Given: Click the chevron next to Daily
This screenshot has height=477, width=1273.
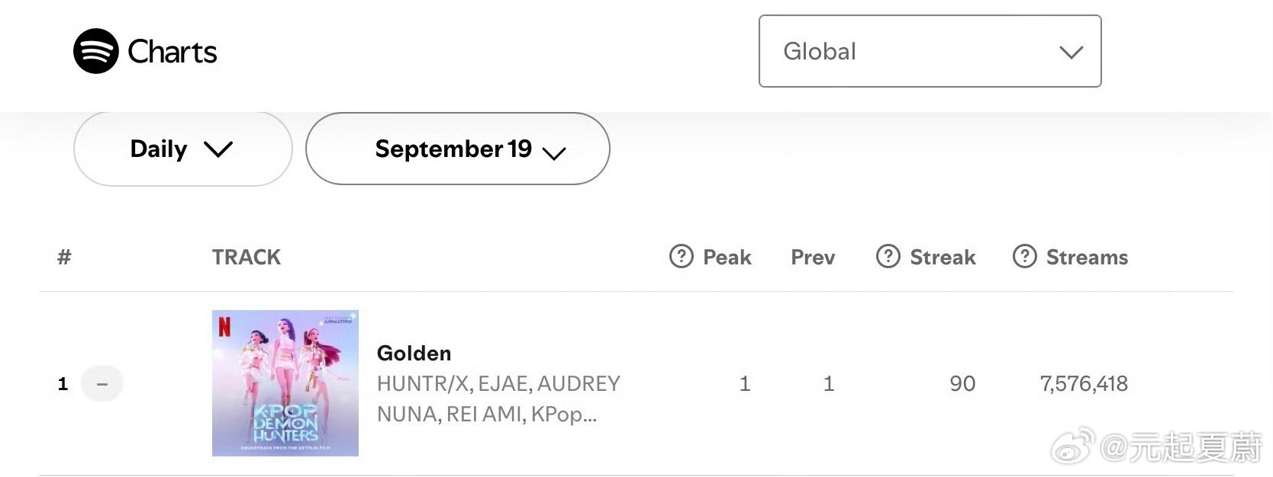Looking at the screenshot, I should 218,149.
